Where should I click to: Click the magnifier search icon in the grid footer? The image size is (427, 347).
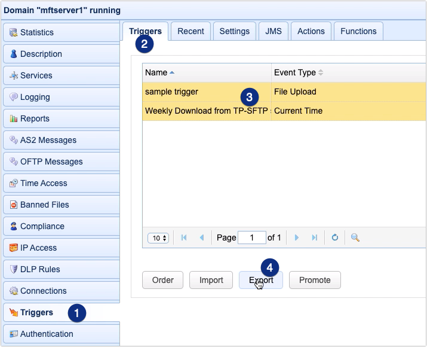coord(355,238)
